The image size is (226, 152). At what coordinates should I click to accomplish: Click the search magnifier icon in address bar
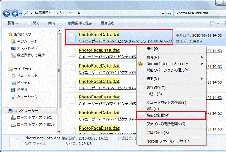pyautogui.click(x=26, y=13)
